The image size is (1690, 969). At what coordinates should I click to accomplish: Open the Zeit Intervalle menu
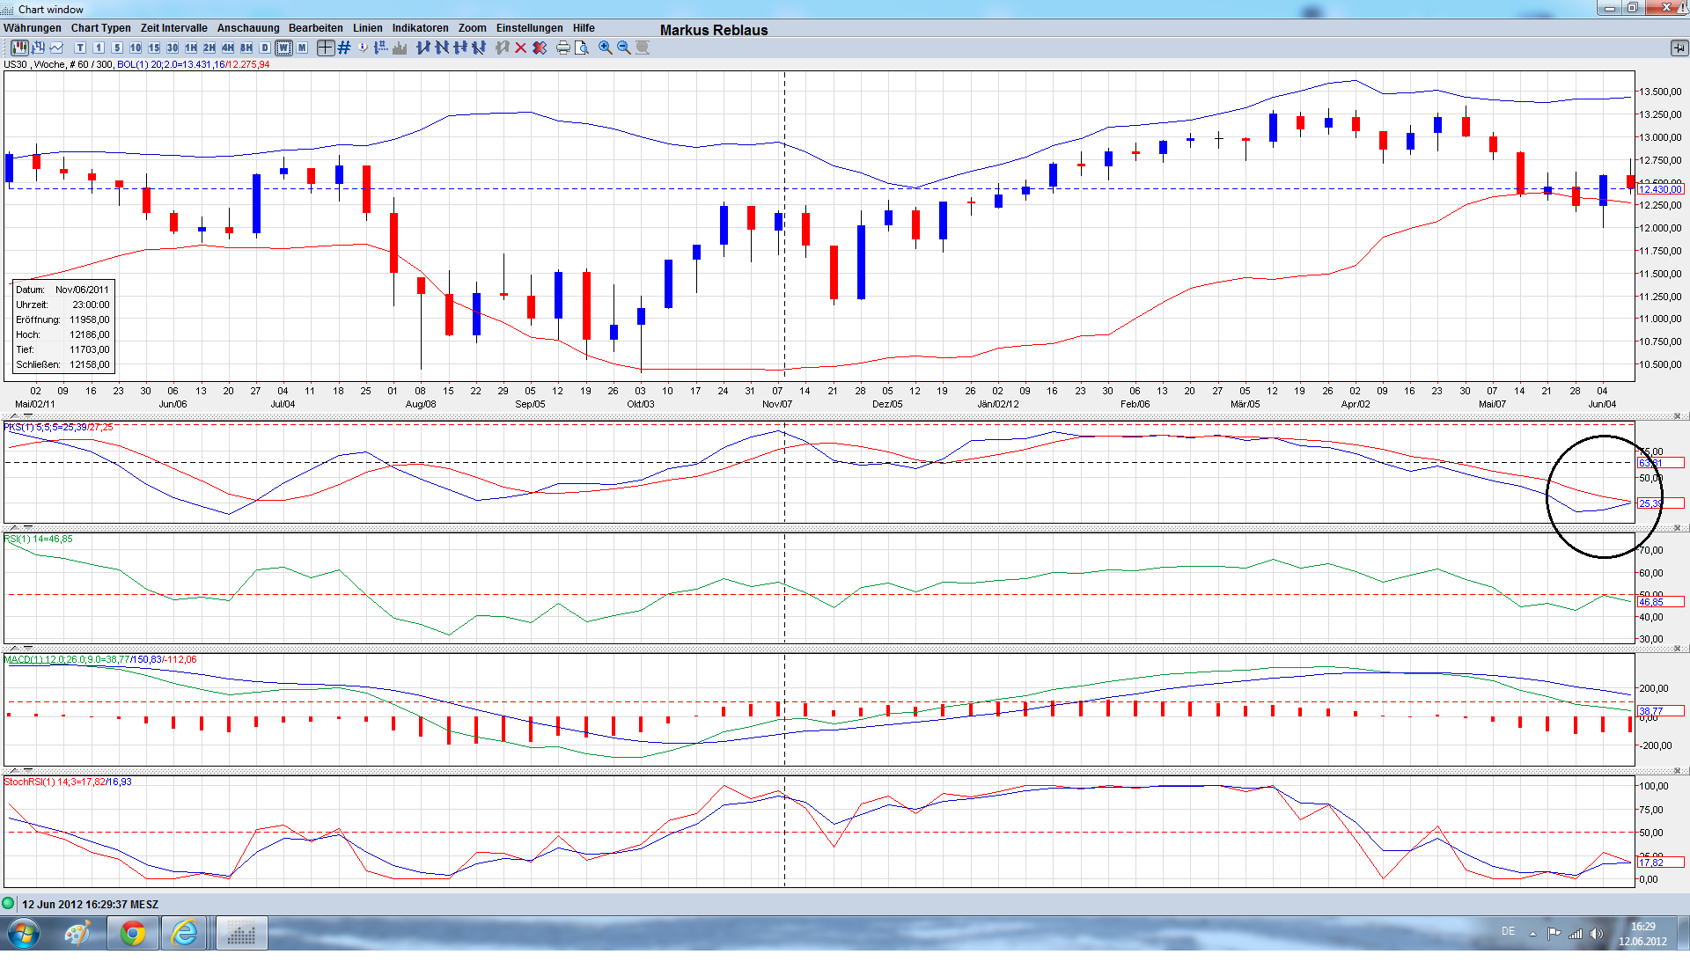click(174, 28)
